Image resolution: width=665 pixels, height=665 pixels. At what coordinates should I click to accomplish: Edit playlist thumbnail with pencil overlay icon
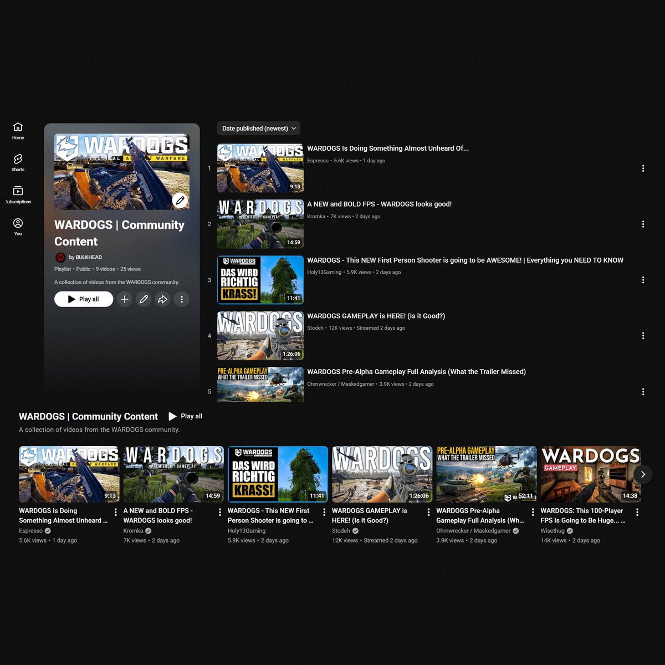tap(180, 201)
